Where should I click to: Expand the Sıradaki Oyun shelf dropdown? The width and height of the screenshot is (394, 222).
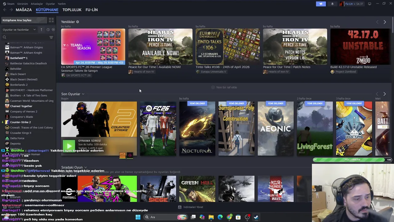click(85, 167)
